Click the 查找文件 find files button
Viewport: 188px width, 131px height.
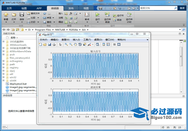33,13
